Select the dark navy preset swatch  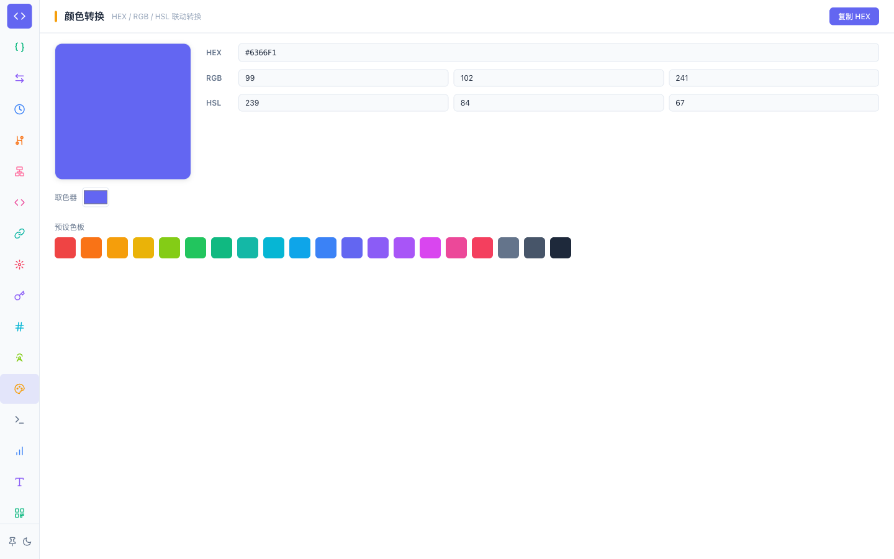pos(561,248)
